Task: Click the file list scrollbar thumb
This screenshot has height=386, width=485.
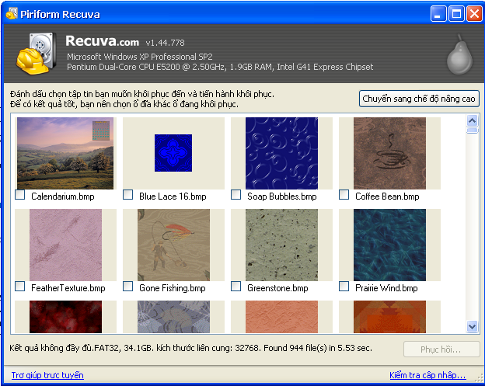Action: pos(472,130)
